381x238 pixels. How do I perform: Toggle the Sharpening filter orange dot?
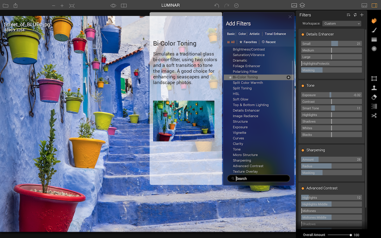(x=303, y=150)
